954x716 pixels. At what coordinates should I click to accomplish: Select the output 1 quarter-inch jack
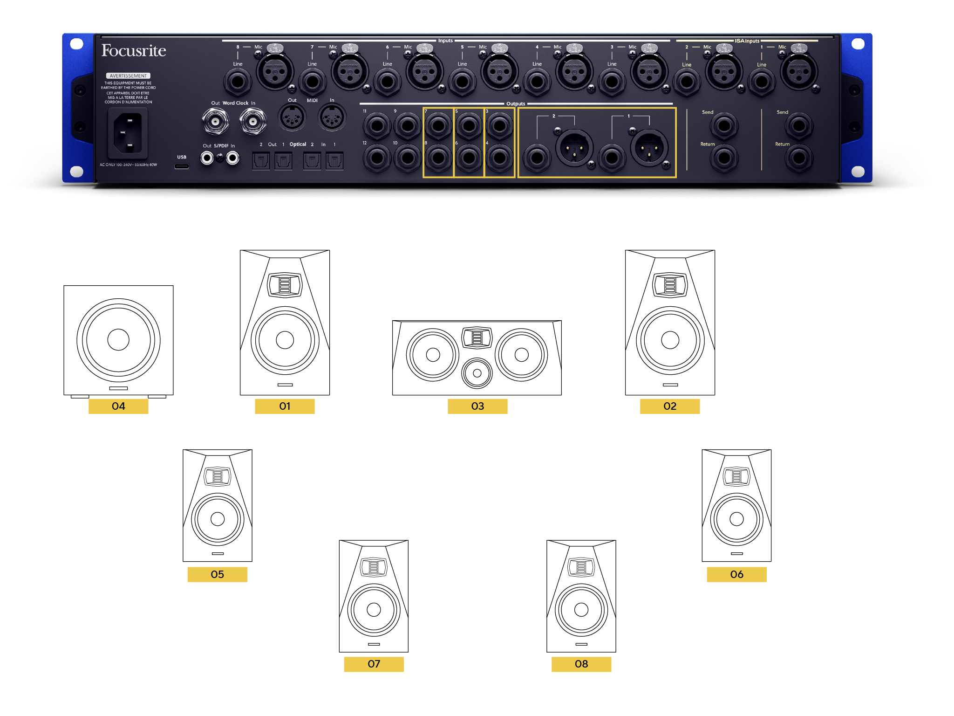(x=612, y=158)
